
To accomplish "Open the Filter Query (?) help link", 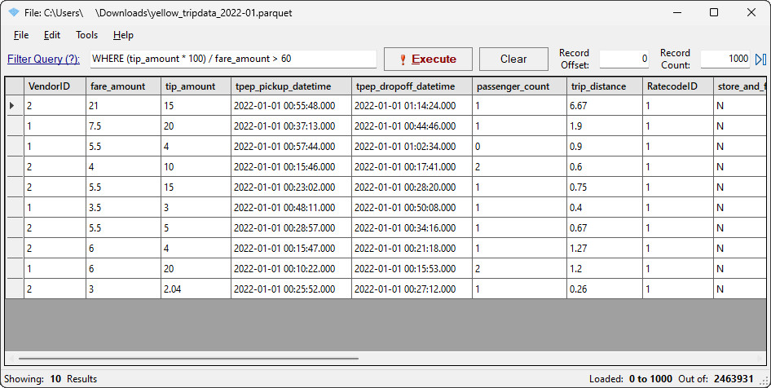I will [43, 59].
